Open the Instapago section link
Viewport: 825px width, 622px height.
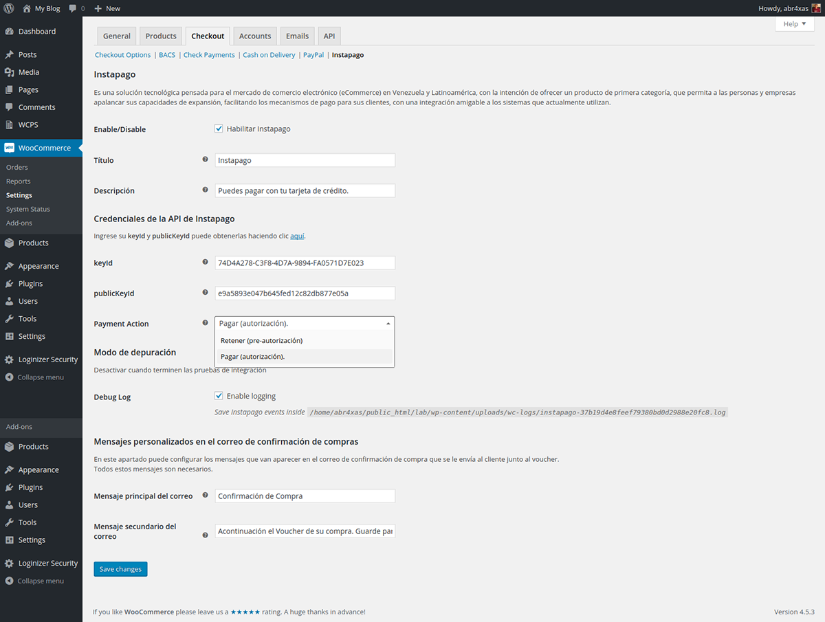point(348,55)
